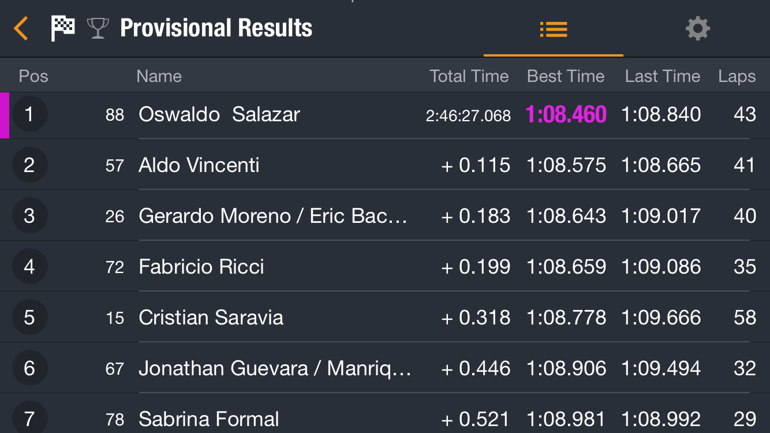Select Aldo Vincenti's row
This screenshot has height=433, width=770.
click(x=385, y=165)
